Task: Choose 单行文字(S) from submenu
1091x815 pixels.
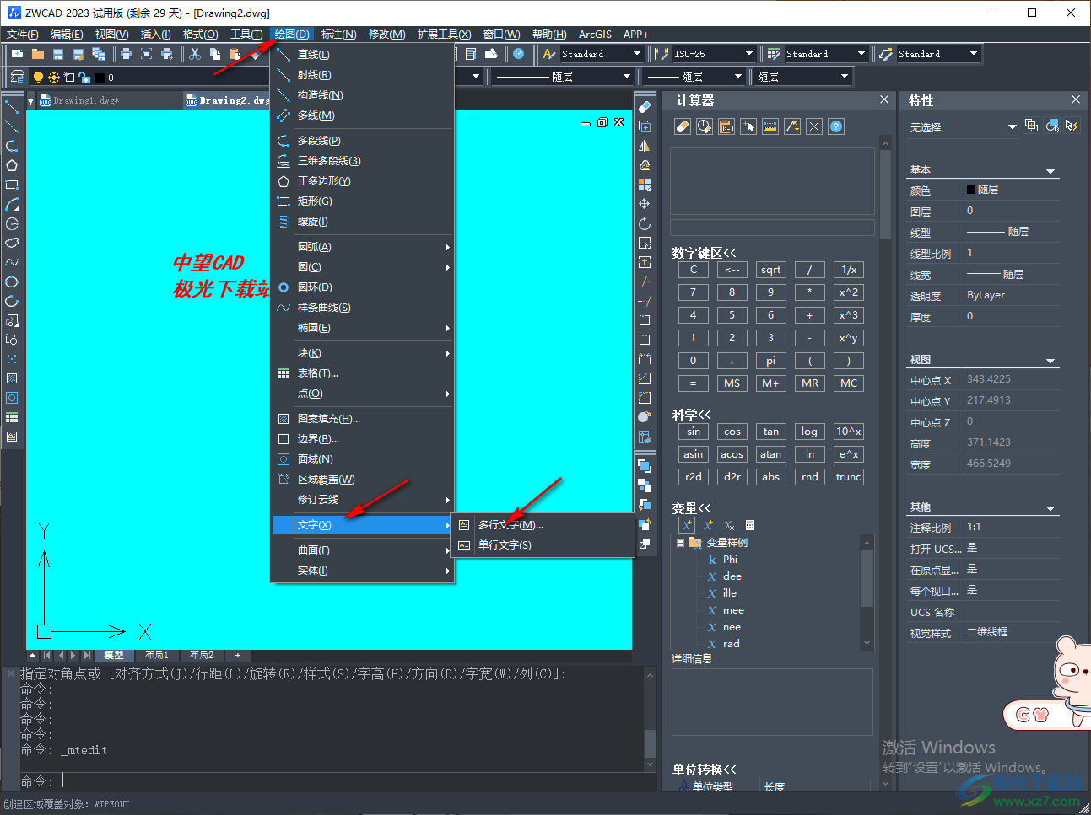Action: pyautogui.click(x=505, y=545)
